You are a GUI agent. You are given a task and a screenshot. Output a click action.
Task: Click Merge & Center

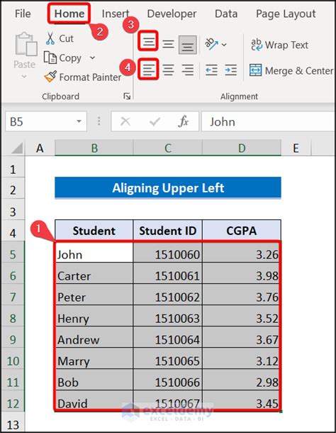tap(291, 70)
